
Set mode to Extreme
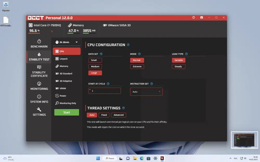point(137,66)
